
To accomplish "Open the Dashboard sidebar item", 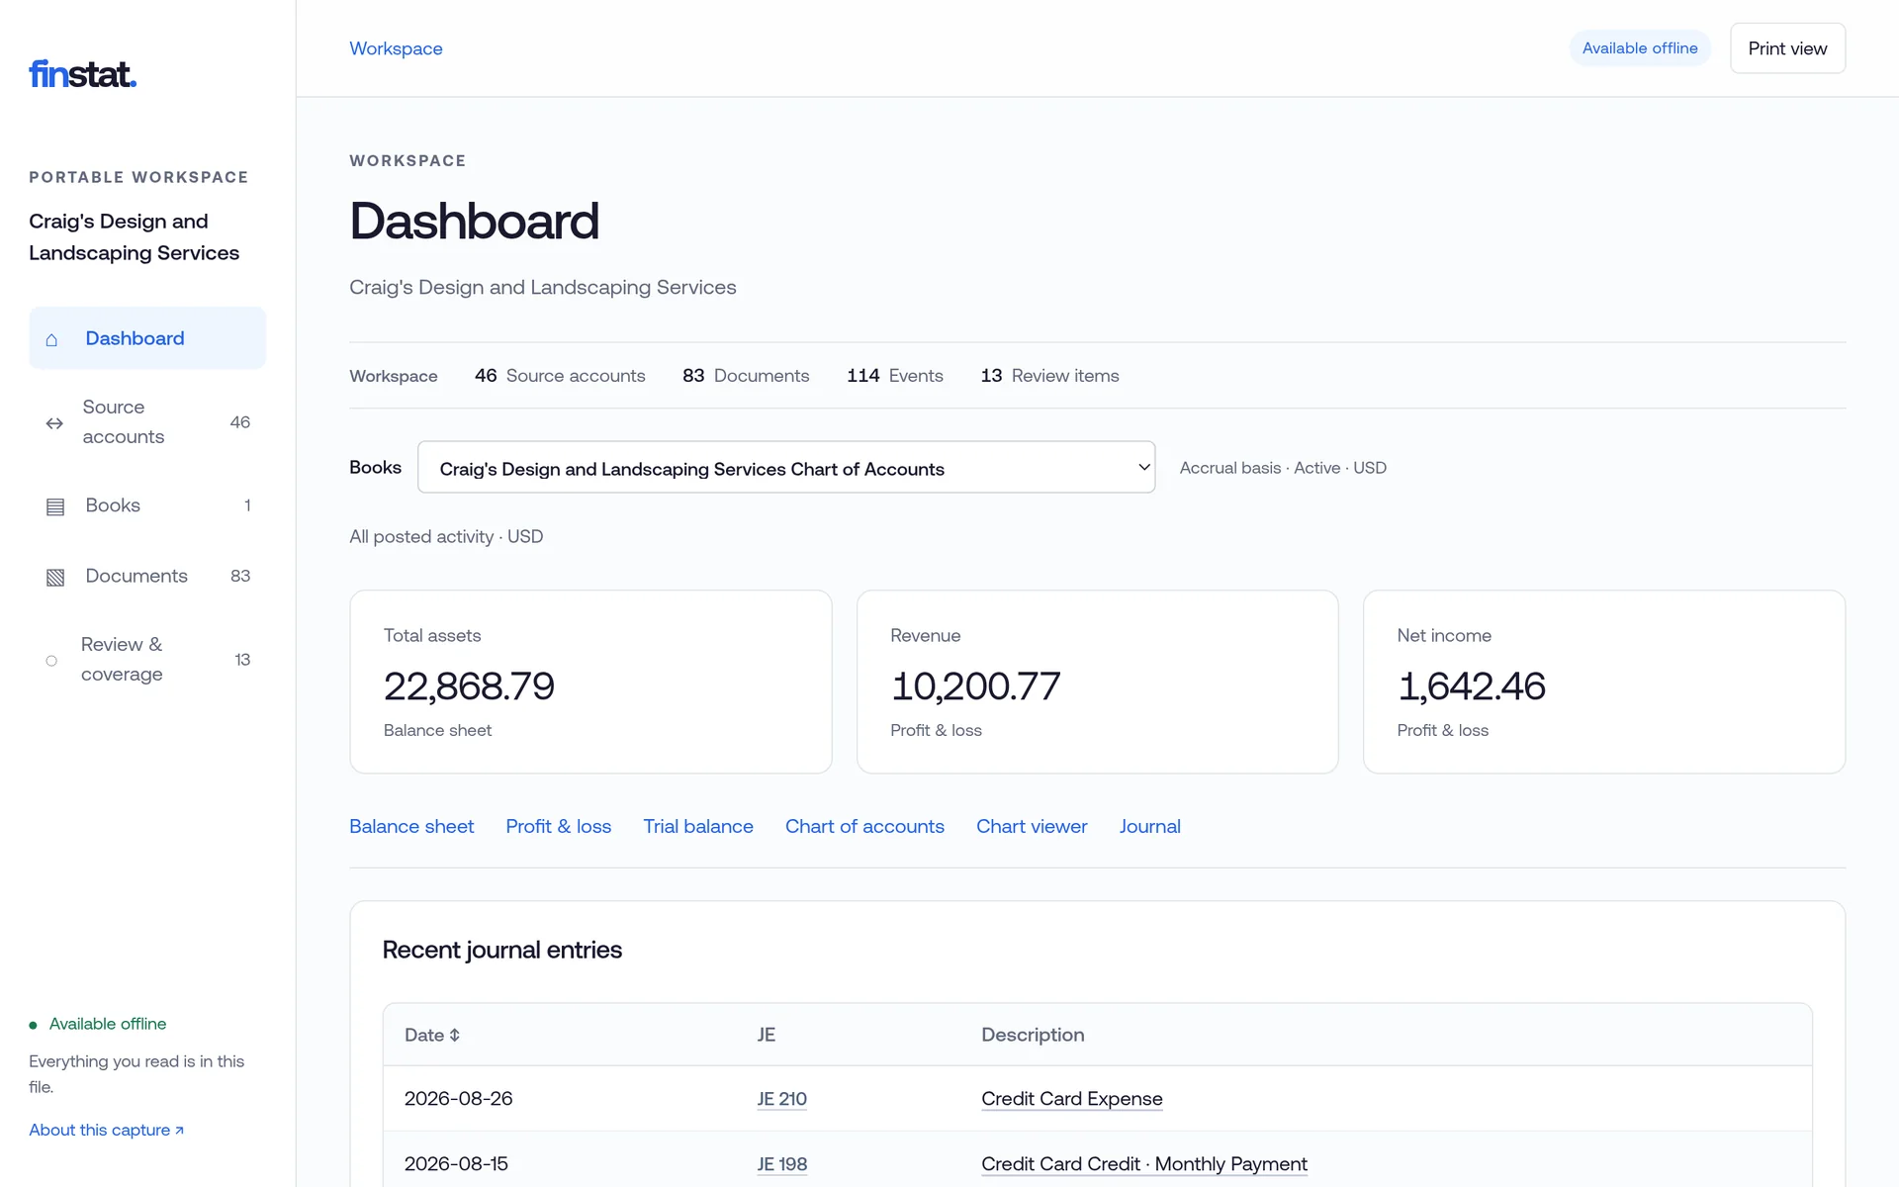I will [147, 338].
